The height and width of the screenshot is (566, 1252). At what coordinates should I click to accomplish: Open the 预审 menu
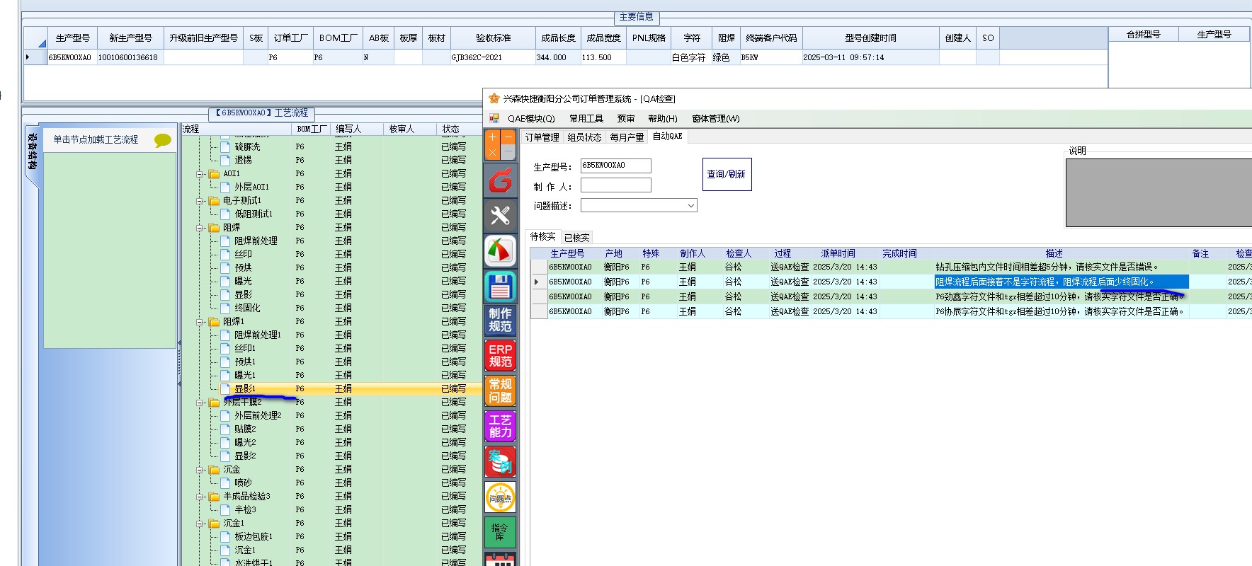(626, 118)
